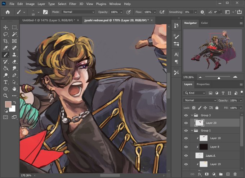The height and width of the screenshot is (178, 245).
Task: Collapse the Group 1 folder
Action: tap(192, 131)
